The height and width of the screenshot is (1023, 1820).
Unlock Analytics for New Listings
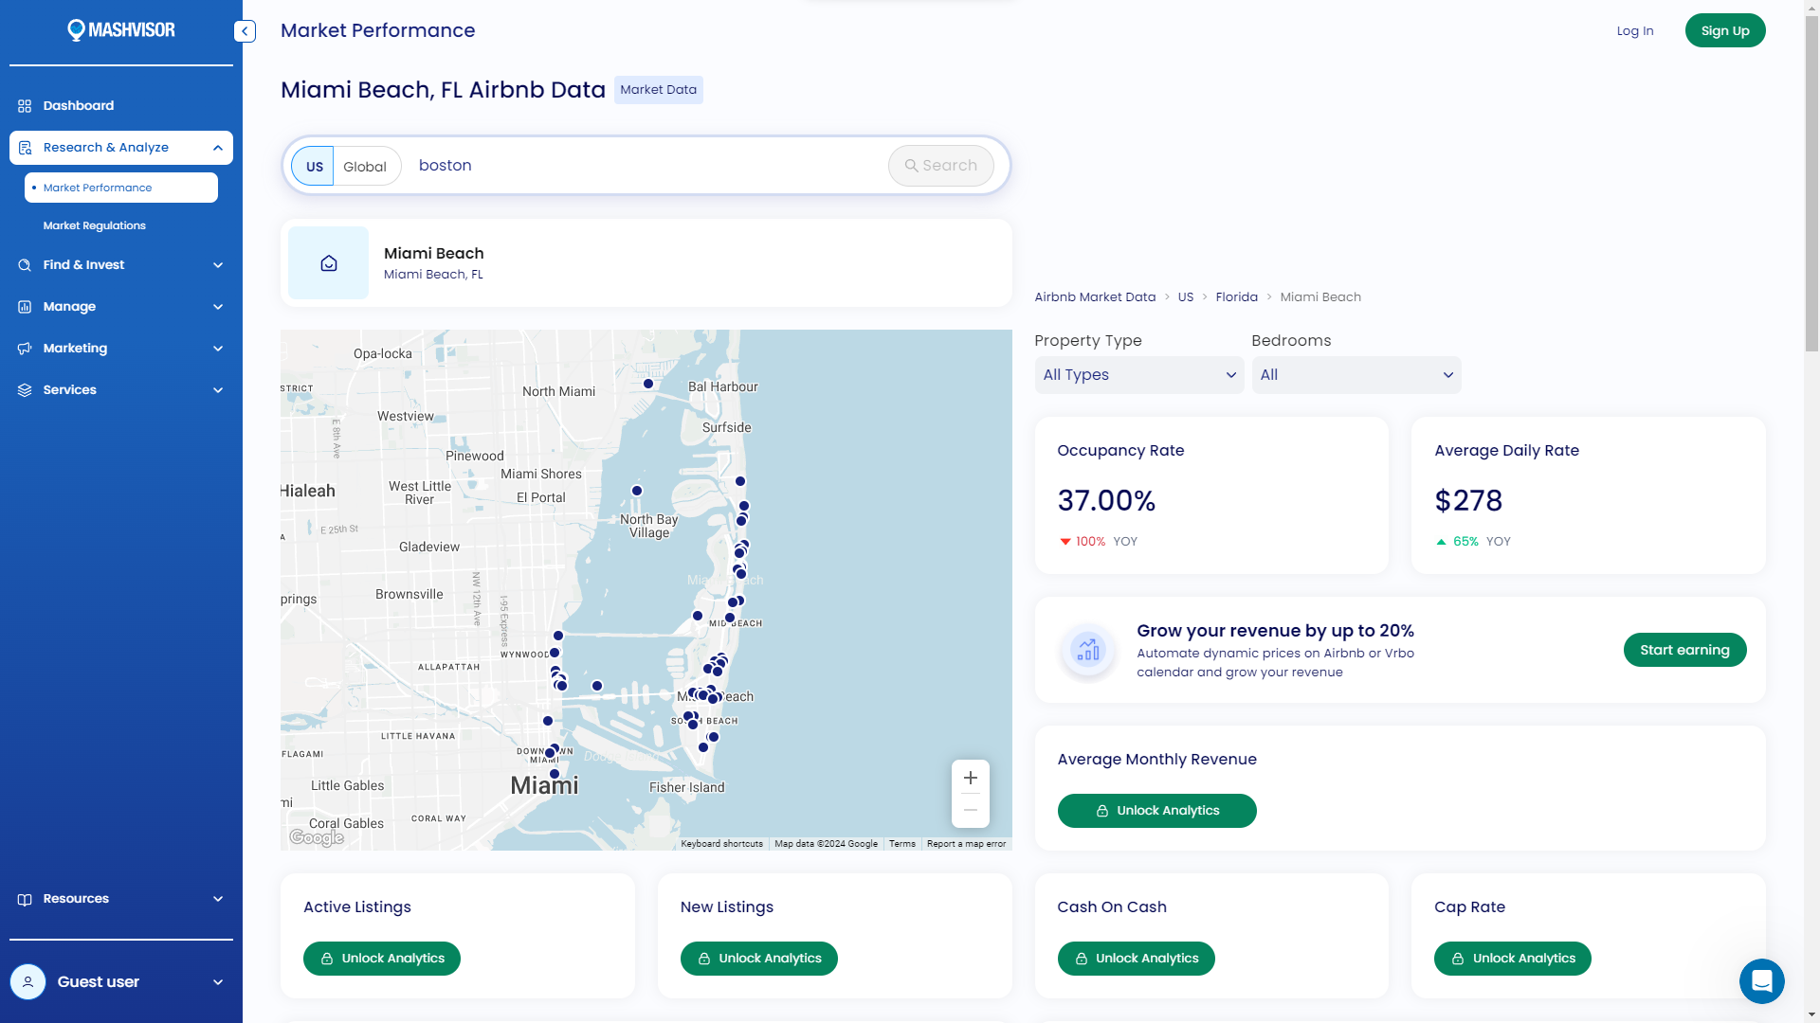click(758, 959)
